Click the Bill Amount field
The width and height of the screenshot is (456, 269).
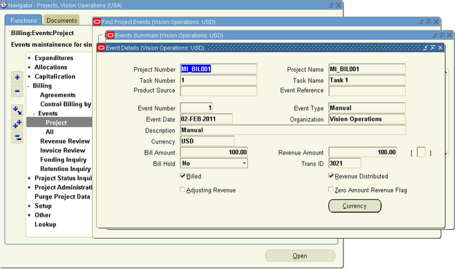213,152
